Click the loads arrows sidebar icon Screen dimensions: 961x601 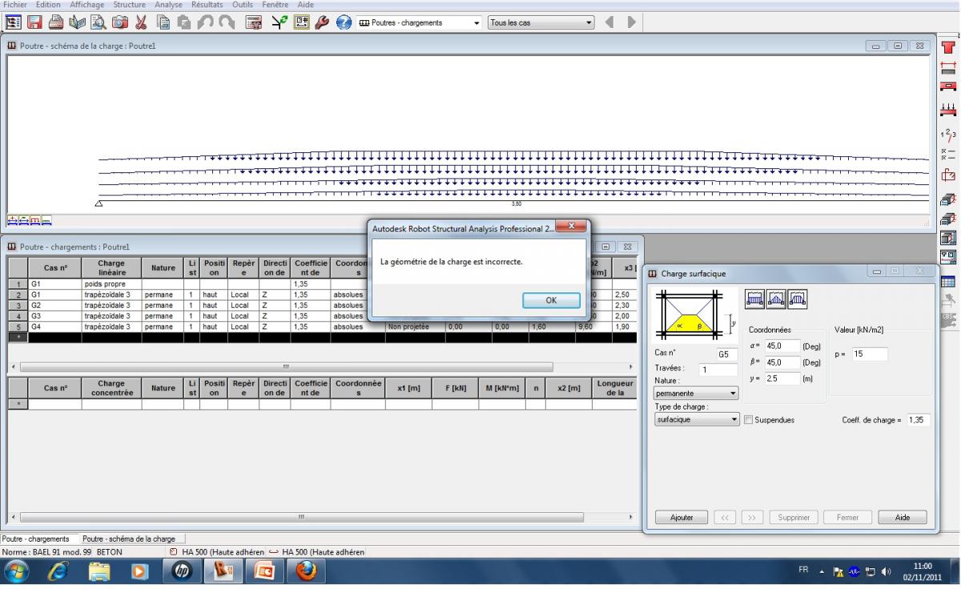948,111
